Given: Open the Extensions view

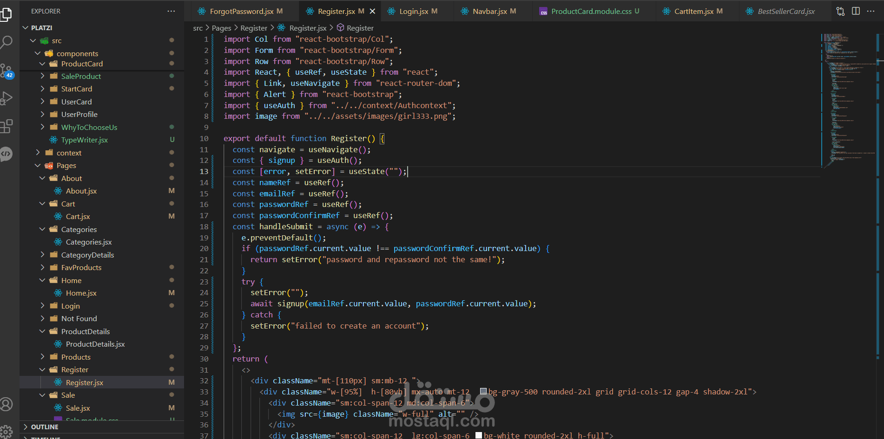Looking at the screenshot, I should (x=7, y=126).
